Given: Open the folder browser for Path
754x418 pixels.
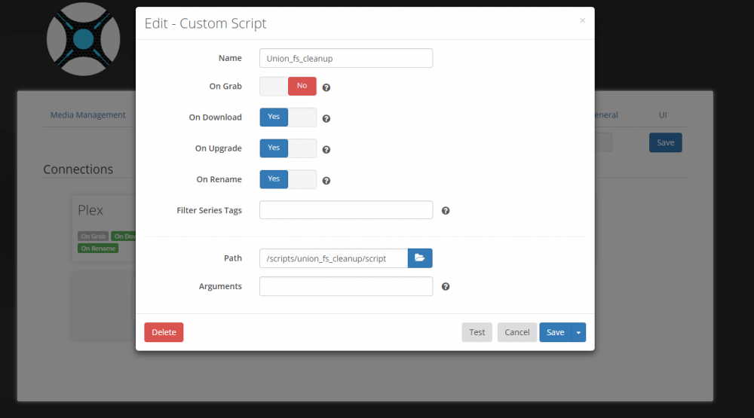Looking at the screenshot, I should coord(420,258).
